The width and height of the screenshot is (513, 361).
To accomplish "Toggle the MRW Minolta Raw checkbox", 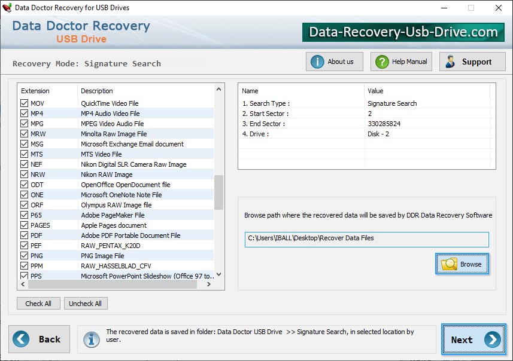I will click(24, 134).
